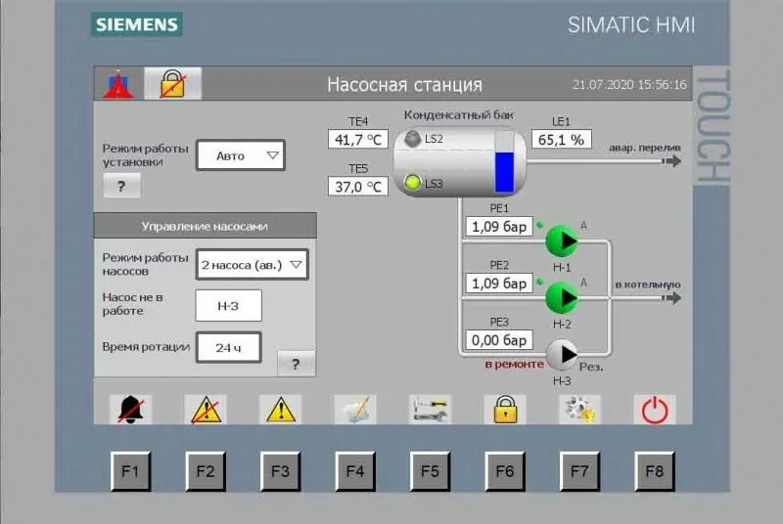
Task: Click the crossed-out warning triangle icon
Action: click(206, 410)
